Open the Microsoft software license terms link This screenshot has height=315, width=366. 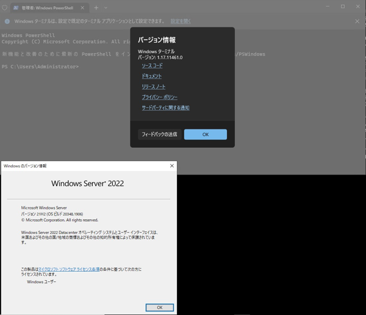pyautogui.click(x=69, y=269)
